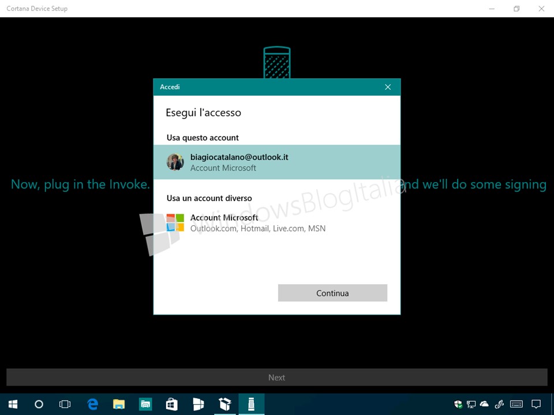Click the 'Esegui l'accesso' heading

point(204,112)
